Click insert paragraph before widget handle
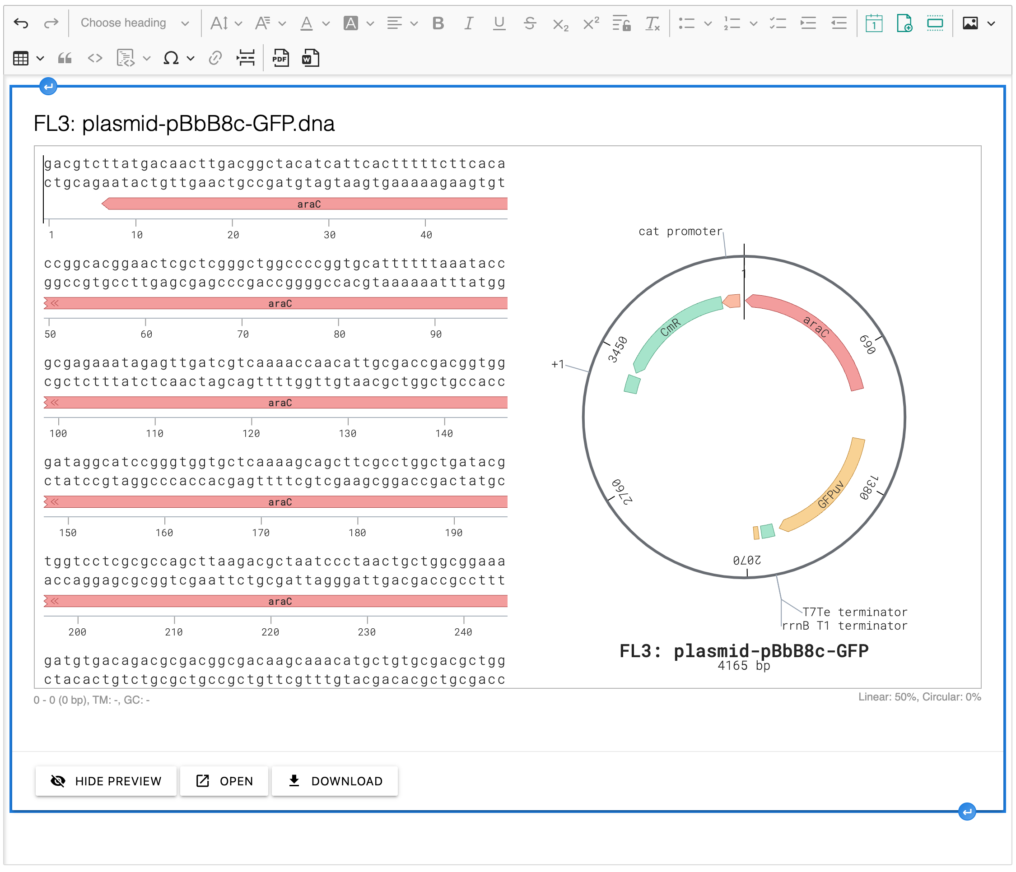1016x872 pixels. (x=48, y=86)
